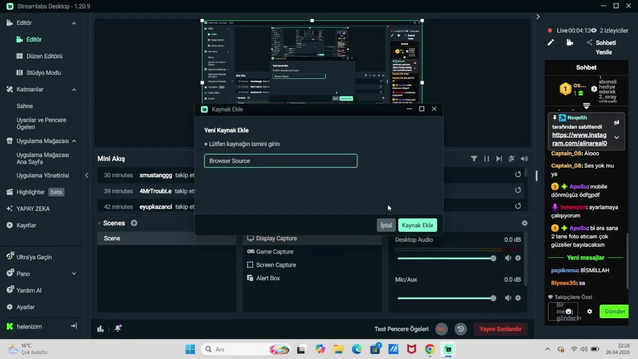Viewport: 638px width, 359px height.
Task: Skip to next alert in Mini Akış
Action: [499, 159]
